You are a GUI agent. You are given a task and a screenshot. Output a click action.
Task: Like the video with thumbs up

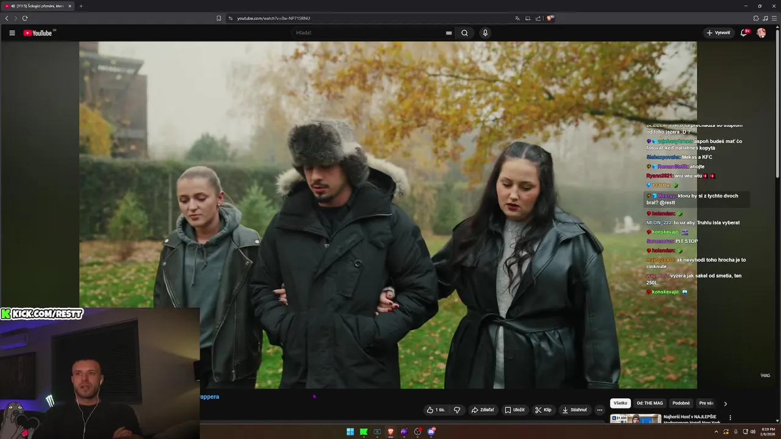point(436,410)
